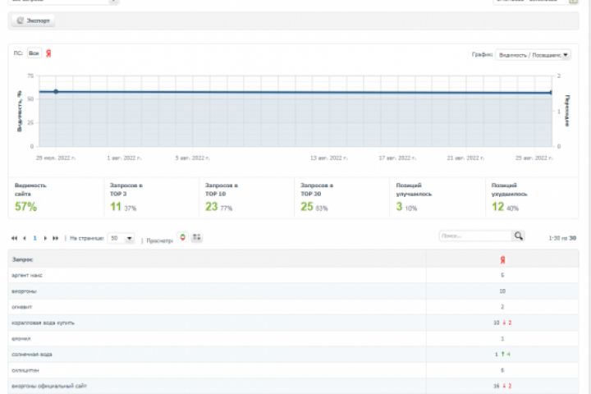Filter the chart by the Yandex icon
The image size is (591, 394).
[48, 53]
